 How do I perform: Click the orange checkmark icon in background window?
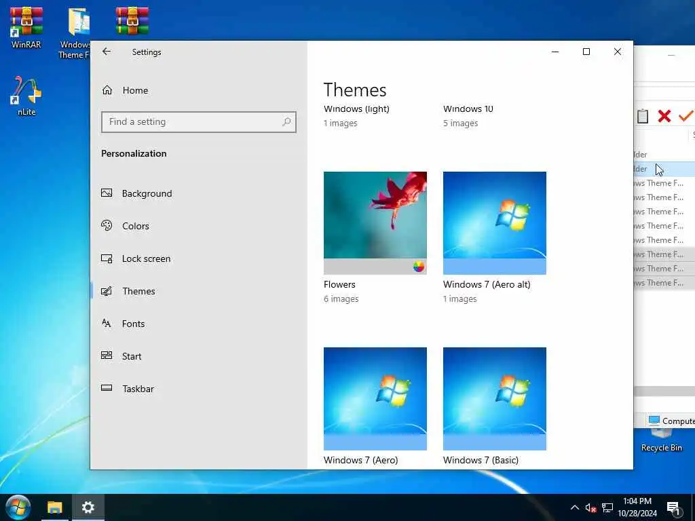pos(685,115)
